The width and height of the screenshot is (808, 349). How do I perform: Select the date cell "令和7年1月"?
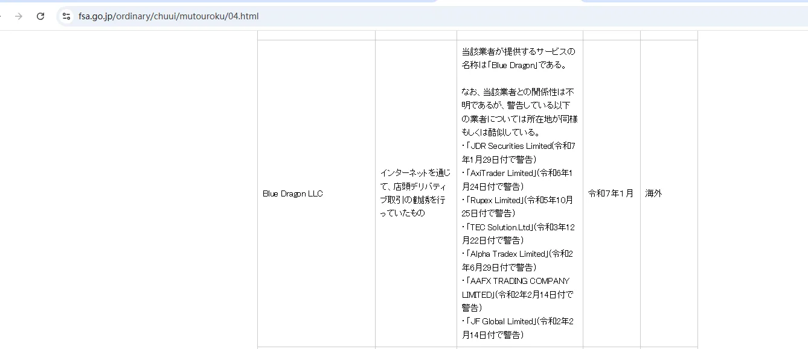(x=611, y=193)
